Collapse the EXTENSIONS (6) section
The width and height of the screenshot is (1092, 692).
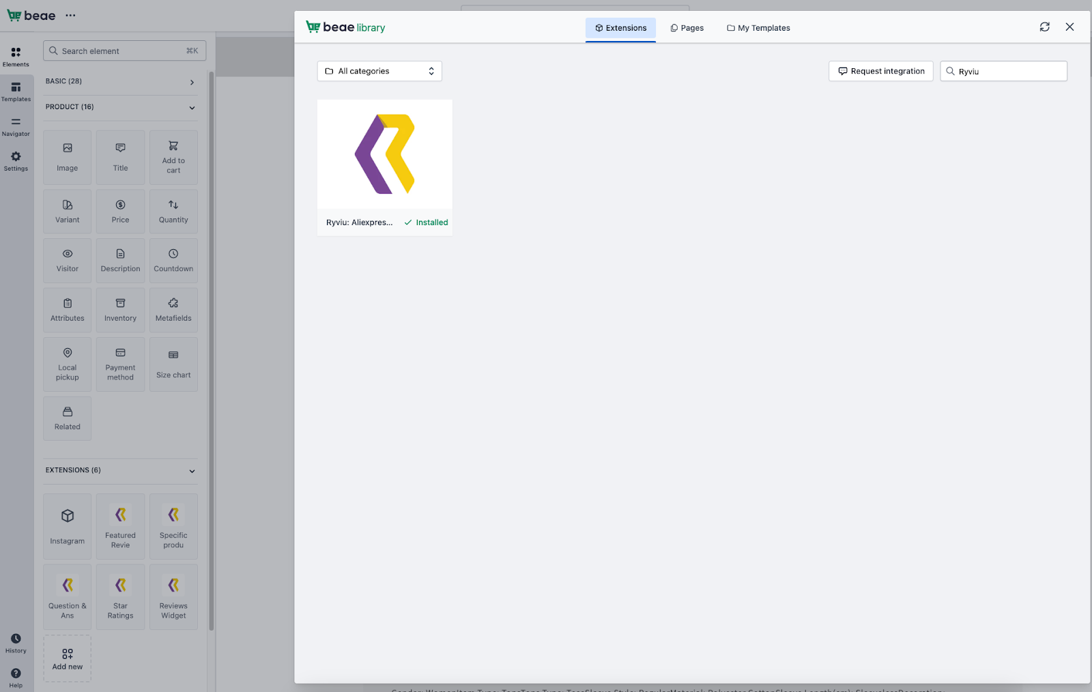121,470
